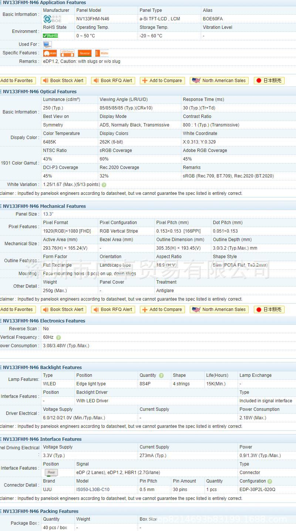Click the green RoHS badge
Image resolution: width=296 pixels, height=531 pixels.
click(x=50, y=36)
